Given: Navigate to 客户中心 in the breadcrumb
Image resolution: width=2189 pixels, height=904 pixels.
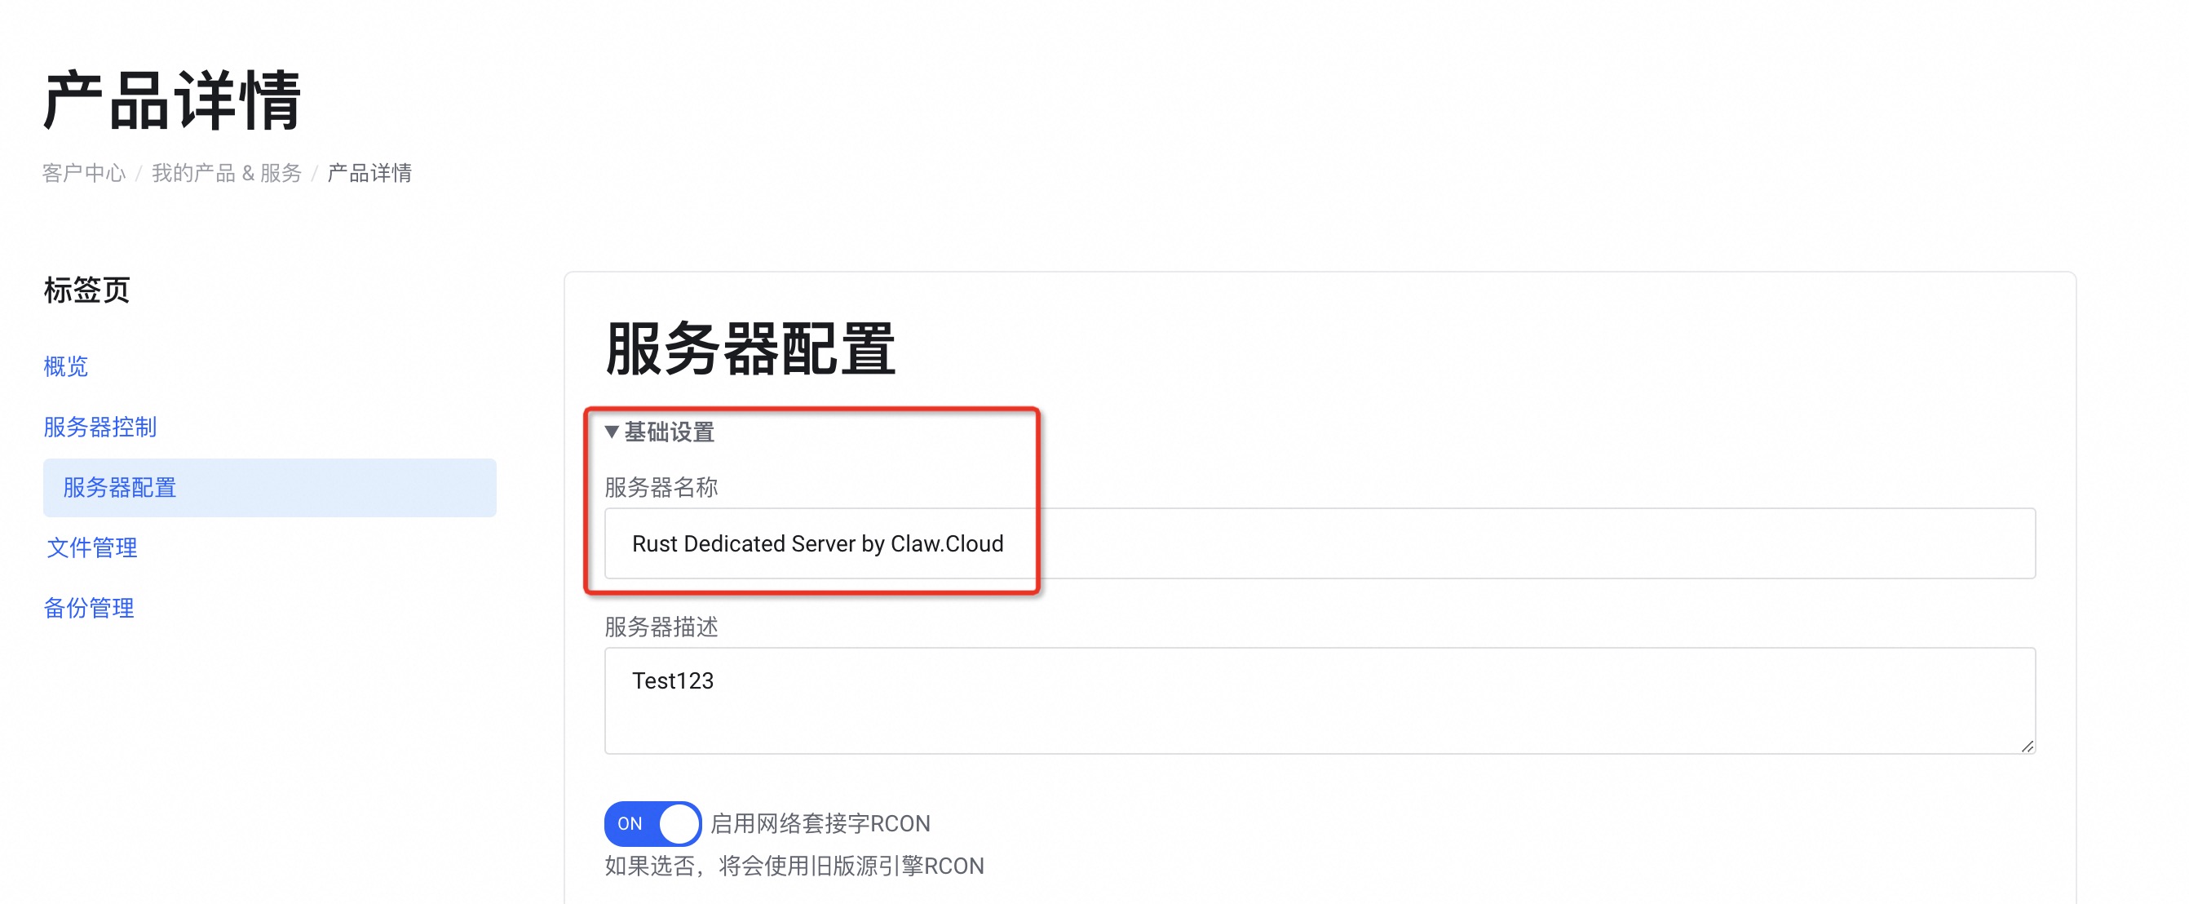Looking at the screenshot, I should (84, 174).
